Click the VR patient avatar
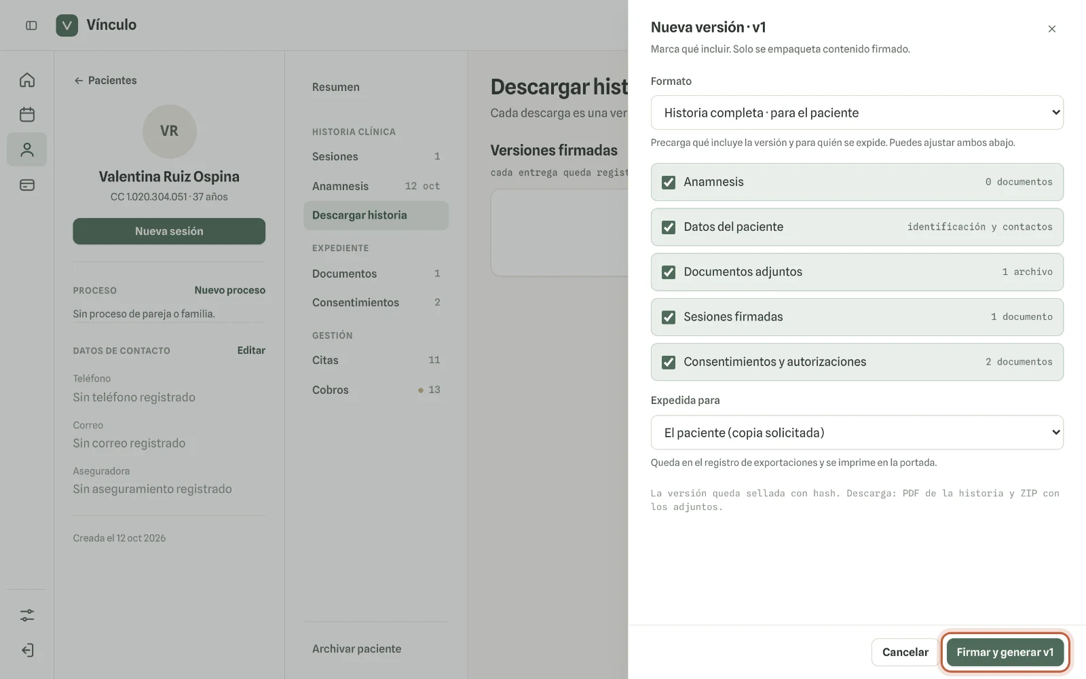Screen dimensions: 1086x679 click(x=169, y=131)
